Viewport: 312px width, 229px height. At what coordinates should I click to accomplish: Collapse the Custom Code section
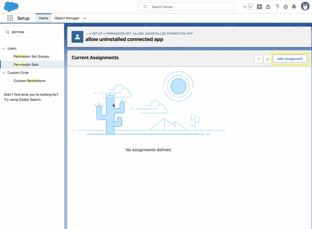(x=4, y=73)
